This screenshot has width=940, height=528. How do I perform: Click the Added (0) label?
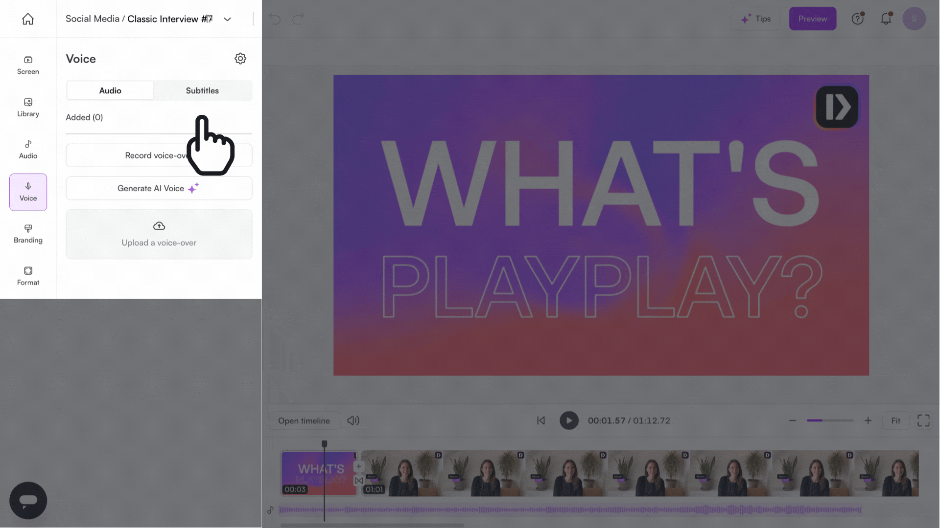[84, 117]
